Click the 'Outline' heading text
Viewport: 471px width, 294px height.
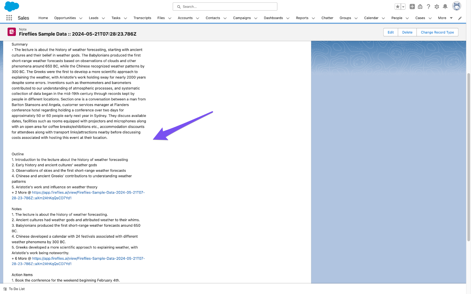click(x=18, y=154)
